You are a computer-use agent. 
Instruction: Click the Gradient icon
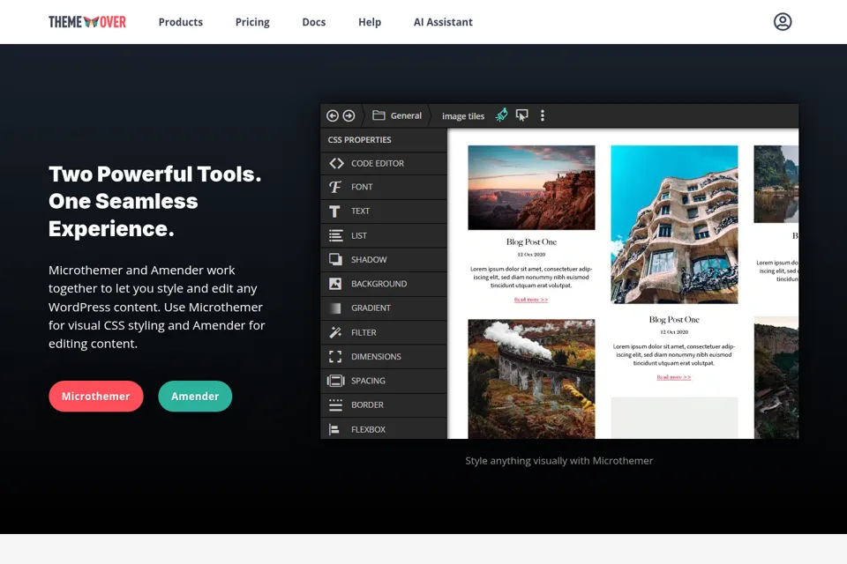coord(335,308)
